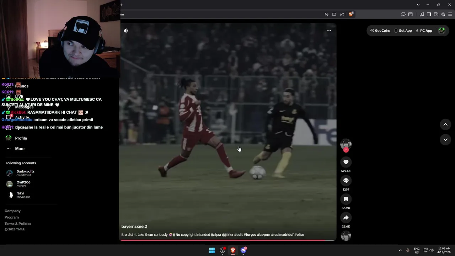Image resolution: width=455 pixels, height=256 pixels.
Task: Open the OBS icon on taskbar
Action: 223,250
